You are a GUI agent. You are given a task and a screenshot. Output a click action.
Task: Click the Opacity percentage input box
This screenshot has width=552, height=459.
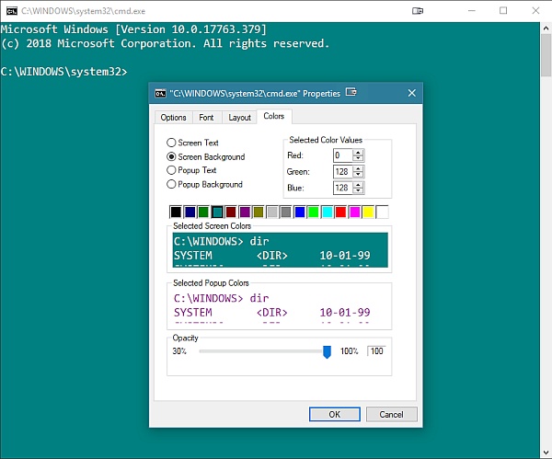pyautogui.click(x=376, y=351)
